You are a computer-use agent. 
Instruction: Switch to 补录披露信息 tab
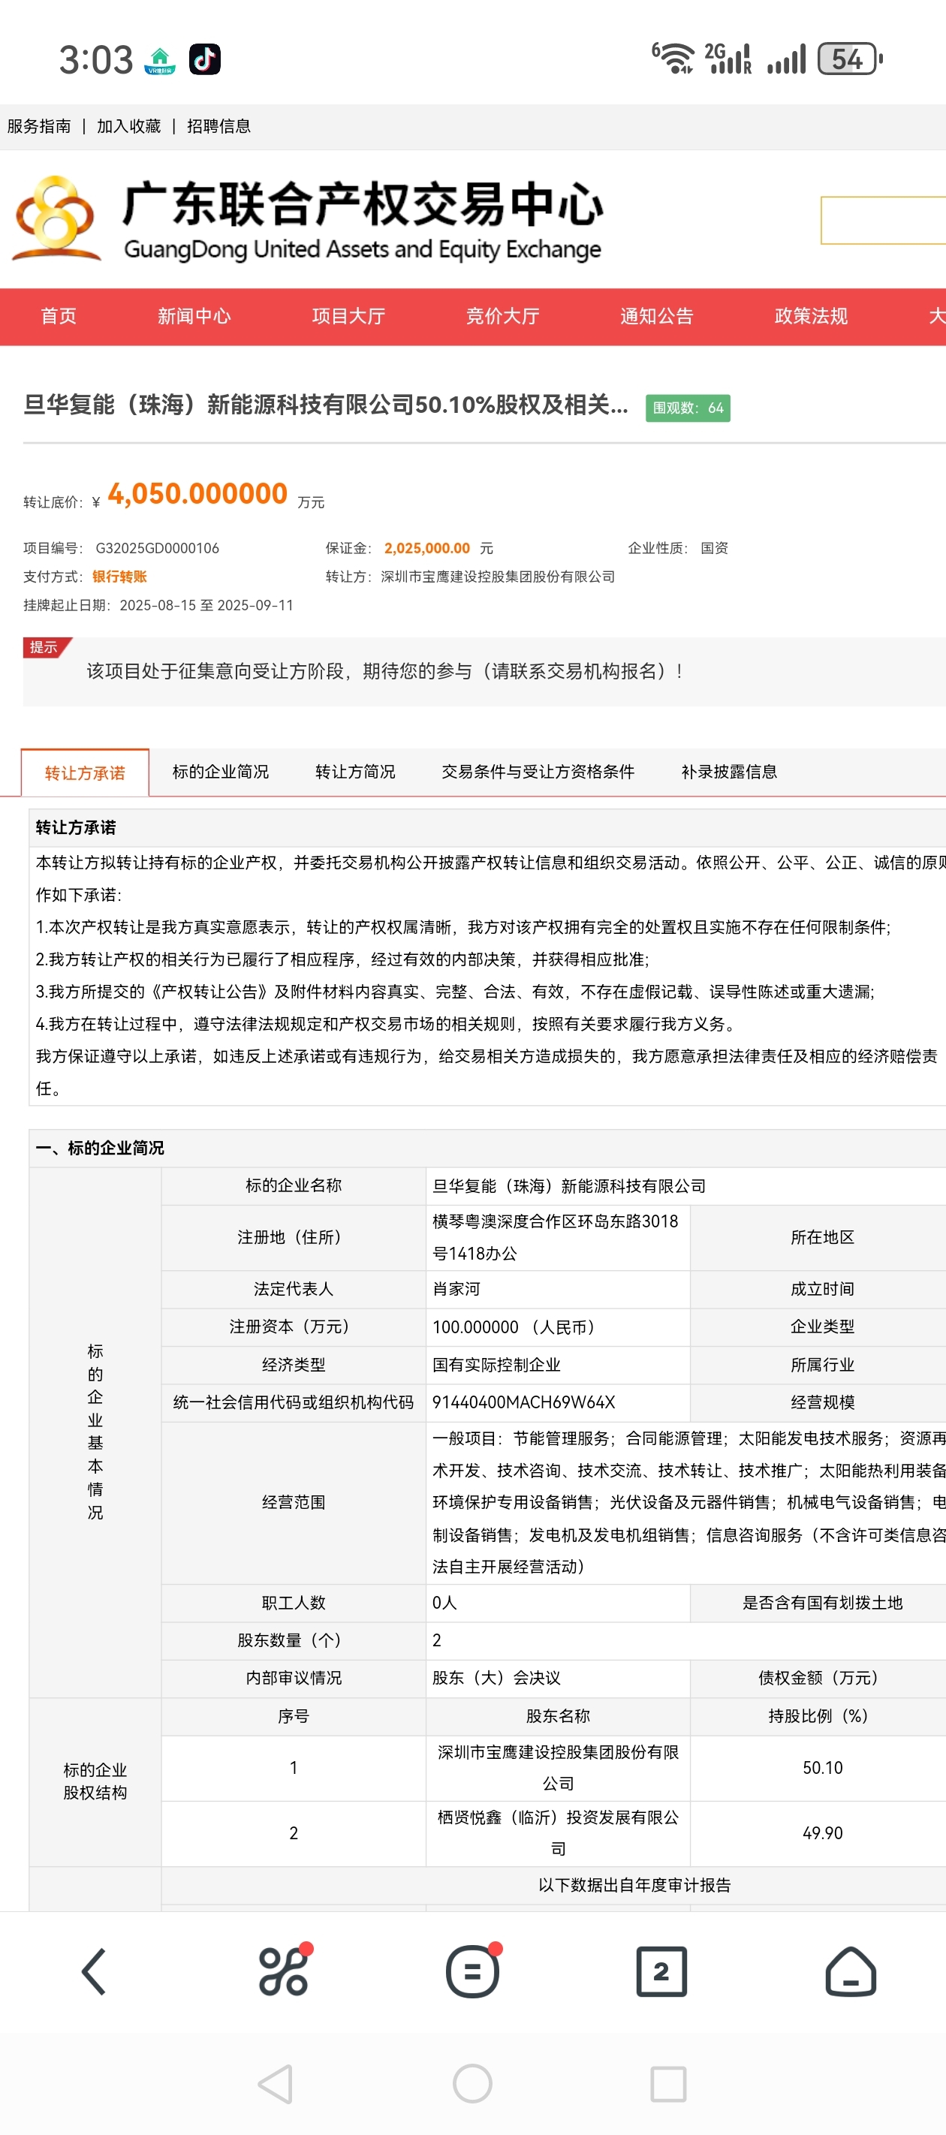pos(730,772)
